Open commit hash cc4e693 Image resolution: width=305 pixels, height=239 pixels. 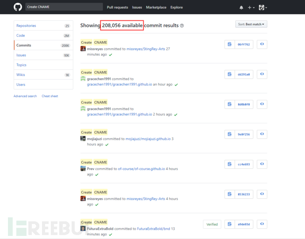coord(244,164)
